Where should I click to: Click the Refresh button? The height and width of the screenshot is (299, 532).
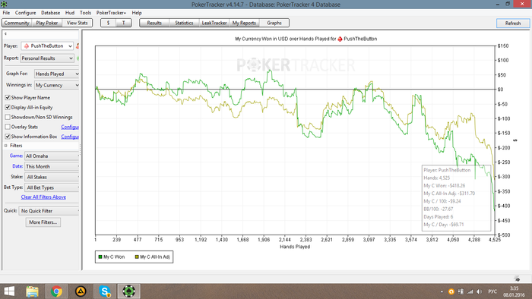point(513,24)
